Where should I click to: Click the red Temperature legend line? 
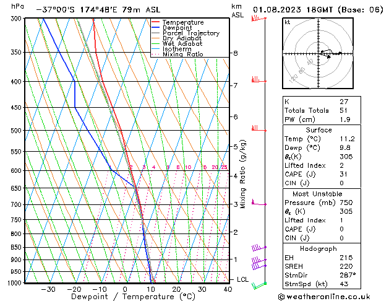point(155,22)
